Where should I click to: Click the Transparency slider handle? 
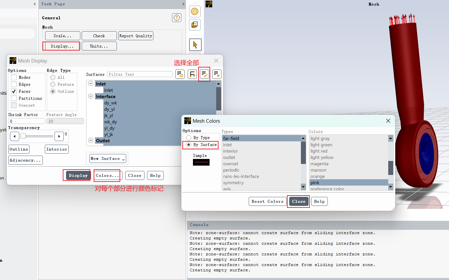(23, 136)
